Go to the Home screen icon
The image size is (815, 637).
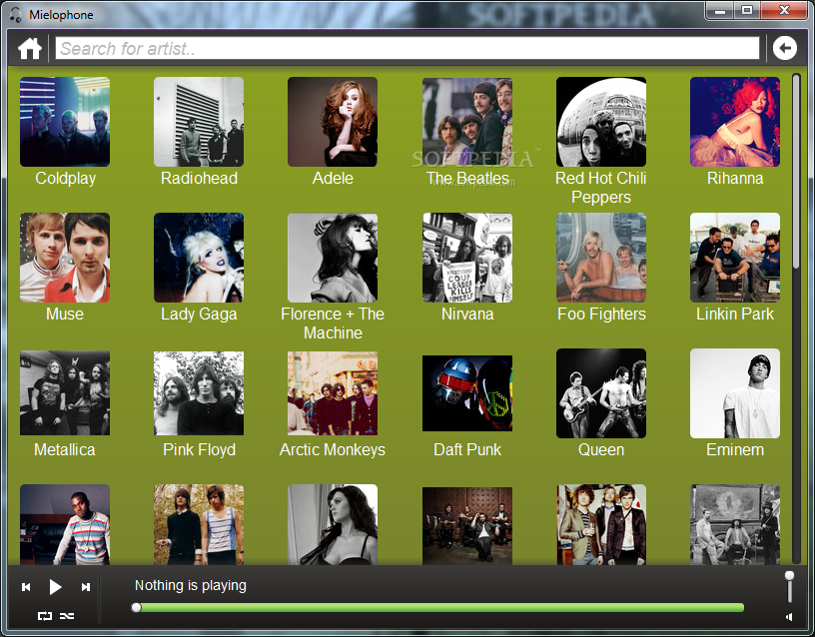(x=30, y=49)
